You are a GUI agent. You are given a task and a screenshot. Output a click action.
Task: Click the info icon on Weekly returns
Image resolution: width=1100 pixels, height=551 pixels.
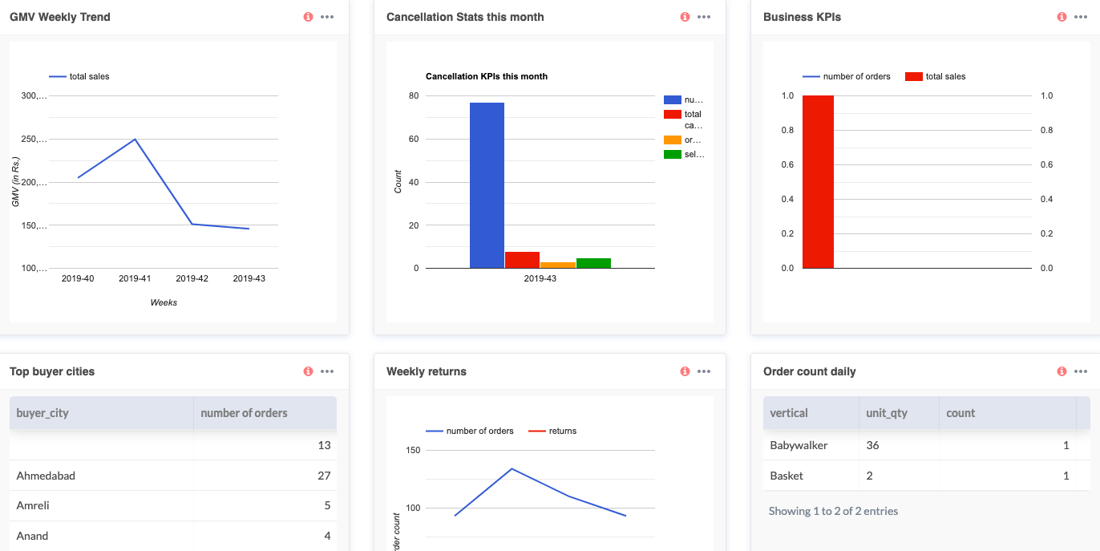click(685, 371)
